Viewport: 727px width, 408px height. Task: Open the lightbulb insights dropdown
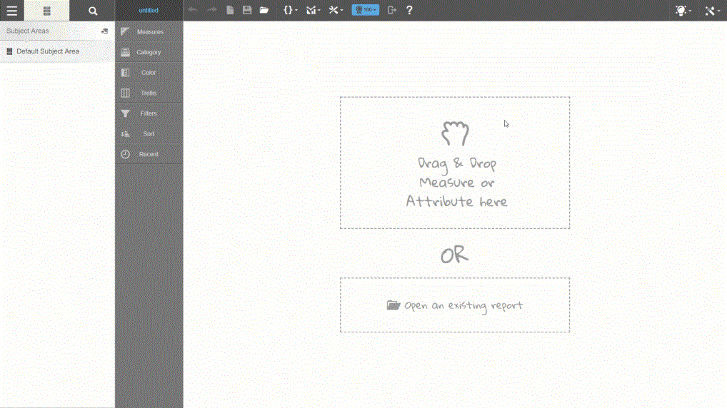coord(683,11)
